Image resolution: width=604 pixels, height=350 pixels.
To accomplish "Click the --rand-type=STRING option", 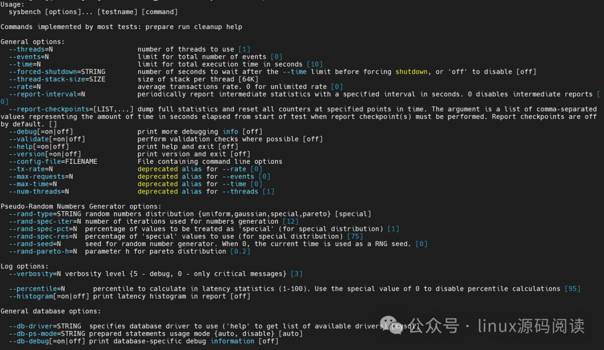I will tap(45, 214).
